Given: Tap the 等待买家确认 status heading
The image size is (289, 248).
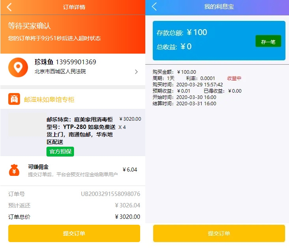Looking at the screenshot, I should click(30, 26).
